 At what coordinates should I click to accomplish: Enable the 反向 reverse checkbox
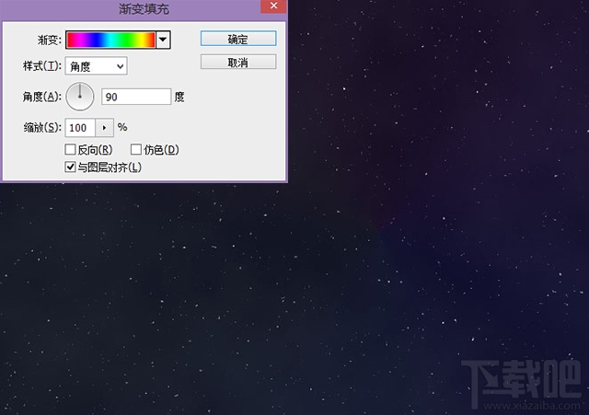(70, 149)
